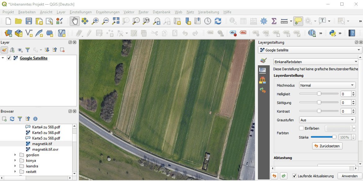Refresh the Browser panel
Viewport: 363px width, 181px height.
(x=12, y=119)
